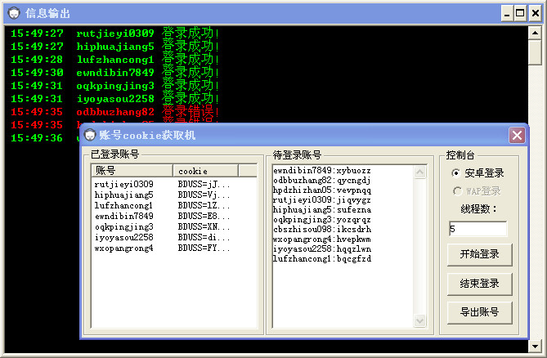Viewport: 547px width, 358px height.
Task: Click the wxopangrong4:hvepkwm pending line
Action: pyautogui.click(x=322, y=239)
